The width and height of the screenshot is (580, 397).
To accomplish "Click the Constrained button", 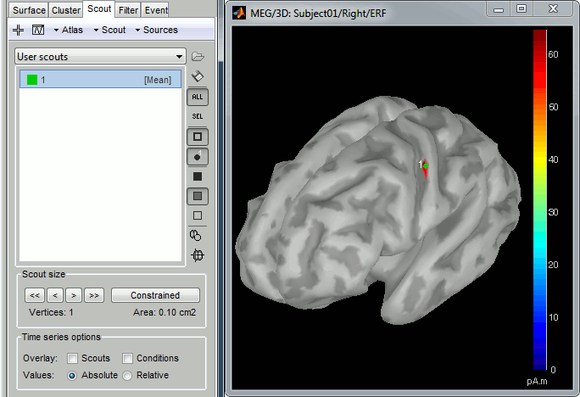I will (155, 295).
